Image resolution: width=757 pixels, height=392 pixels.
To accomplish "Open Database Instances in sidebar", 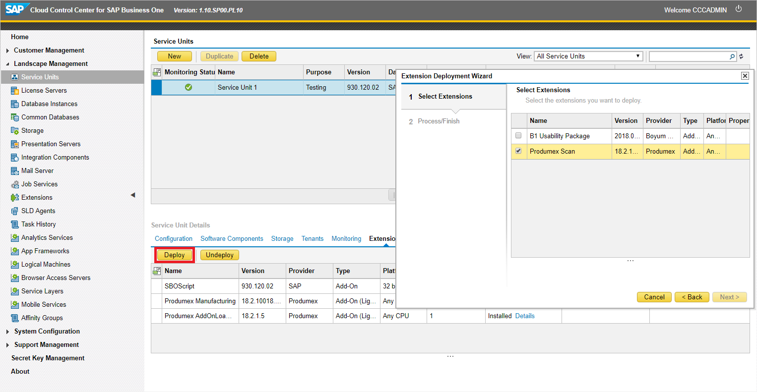I will (x=49, y=104).
